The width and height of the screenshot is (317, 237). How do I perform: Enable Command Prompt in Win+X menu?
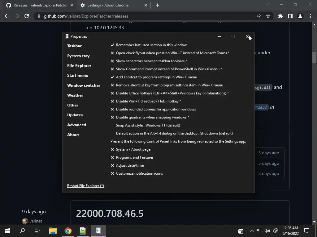(166, 69)
